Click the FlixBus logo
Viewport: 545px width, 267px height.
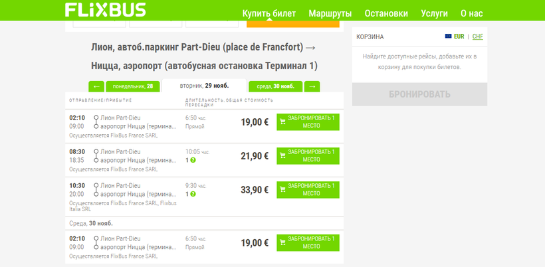click(x=105, y=10)
